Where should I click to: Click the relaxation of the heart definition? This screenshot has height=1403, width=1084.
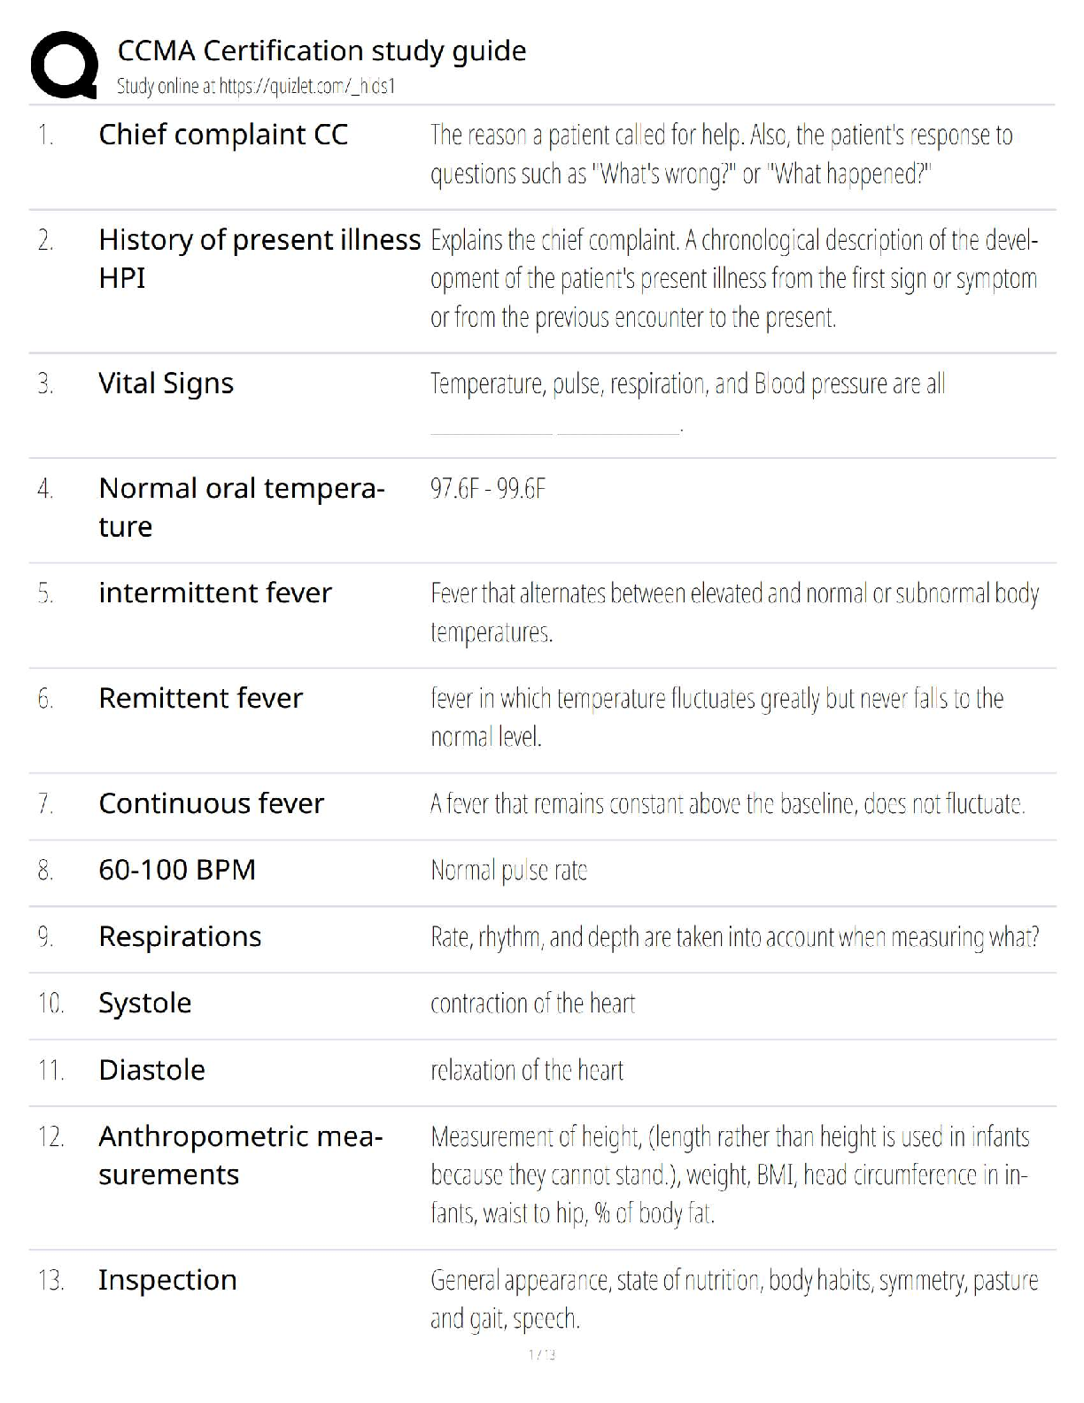(527, 1070)
